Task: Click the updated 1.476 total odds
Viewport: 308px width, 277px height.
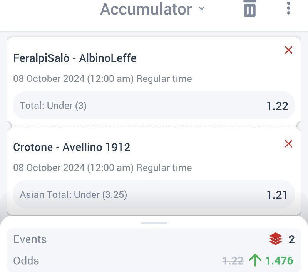Action: click(x=279, y=261)
